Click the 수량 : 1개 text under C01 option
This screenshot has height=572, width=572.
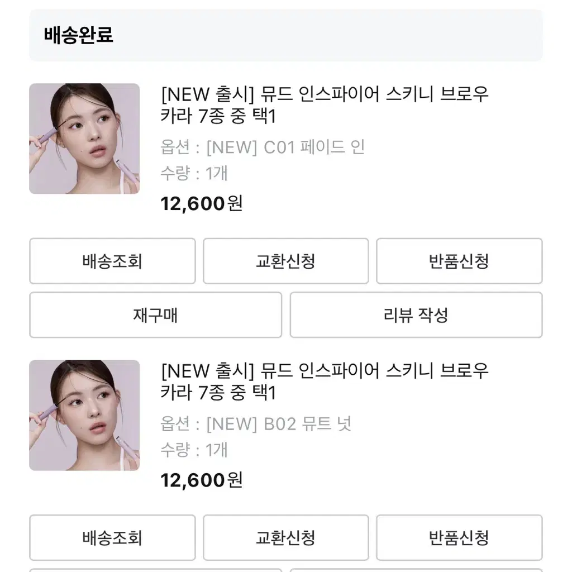(x=194, y=173)
